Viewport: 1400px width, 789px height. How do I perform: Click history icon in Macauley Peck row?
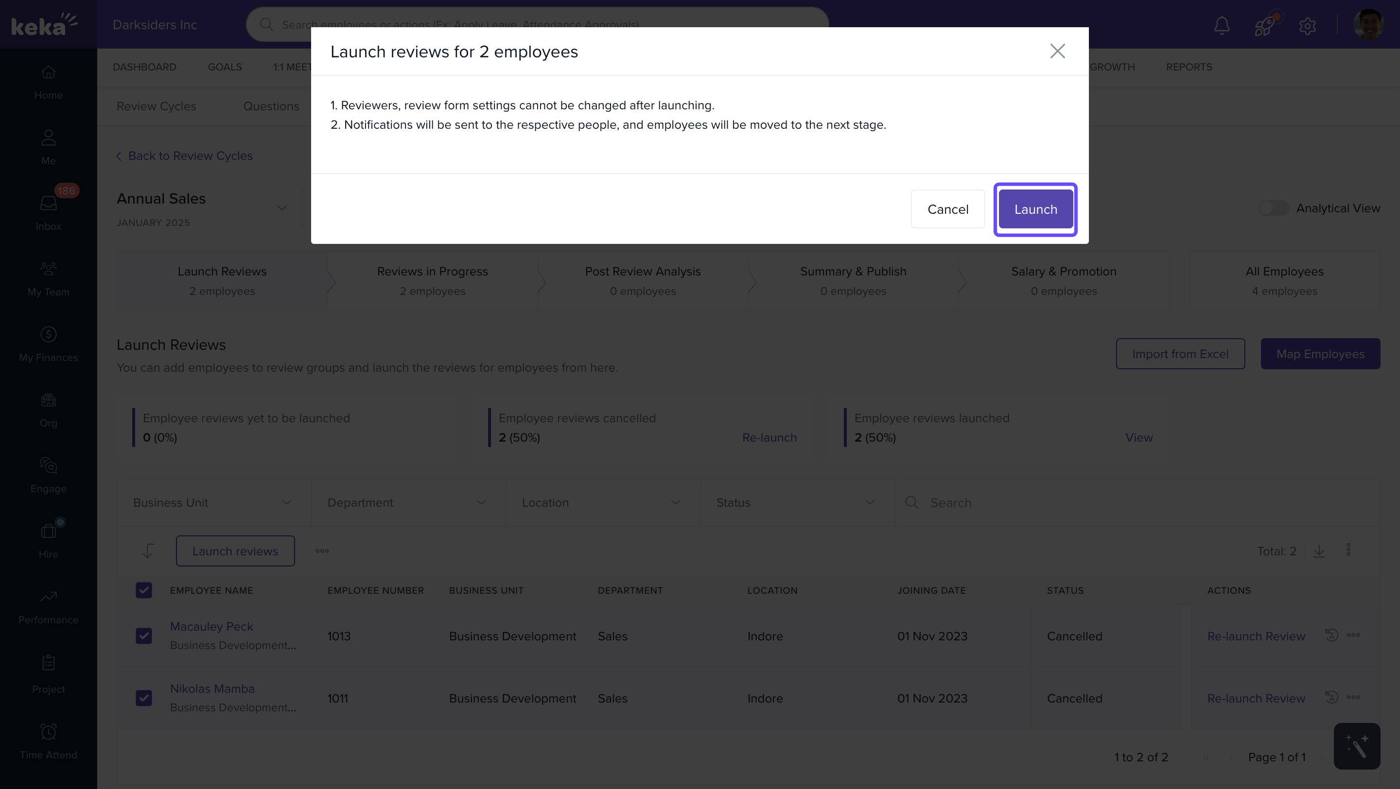[x=1331, y=635]
